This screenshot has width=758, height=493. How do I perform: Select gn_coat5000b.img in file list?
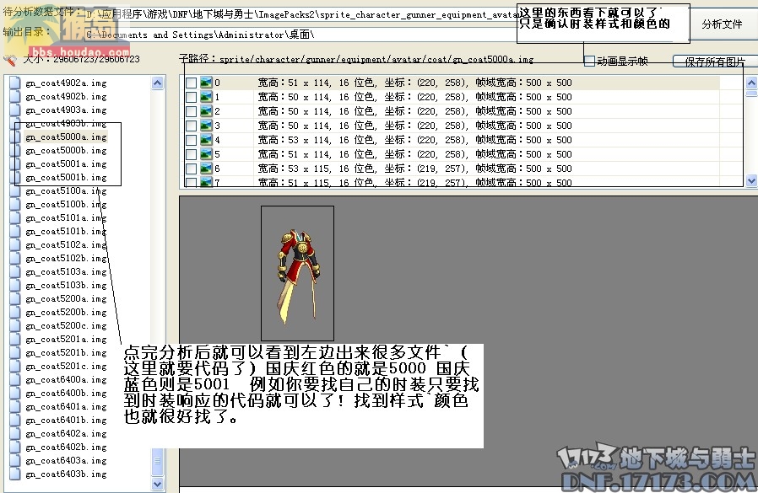pyautogui.click(x=66, y=151)
